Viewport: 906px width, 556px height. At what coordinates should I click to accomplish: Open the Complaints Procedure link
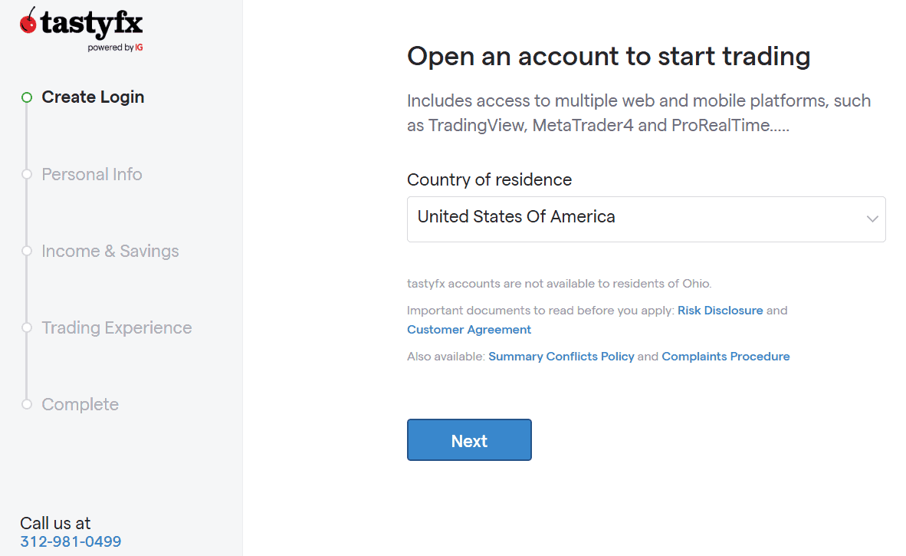coord(725,357)
